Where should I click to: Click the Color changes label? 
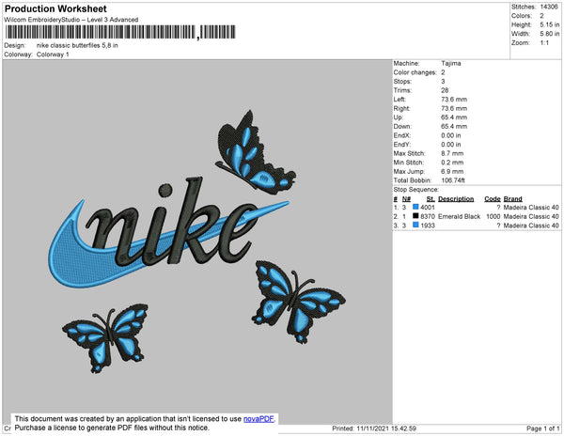click(x=415, y=72)
